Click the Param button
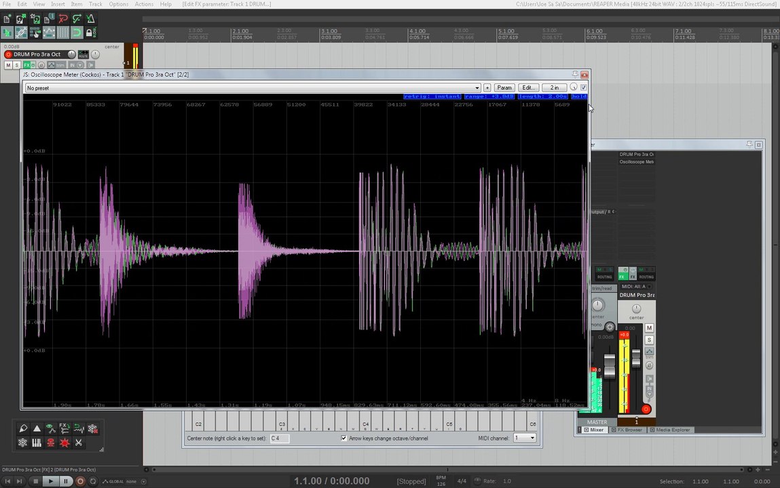The height and width of the screenshot is (488, 780). [x=504, y=87]
